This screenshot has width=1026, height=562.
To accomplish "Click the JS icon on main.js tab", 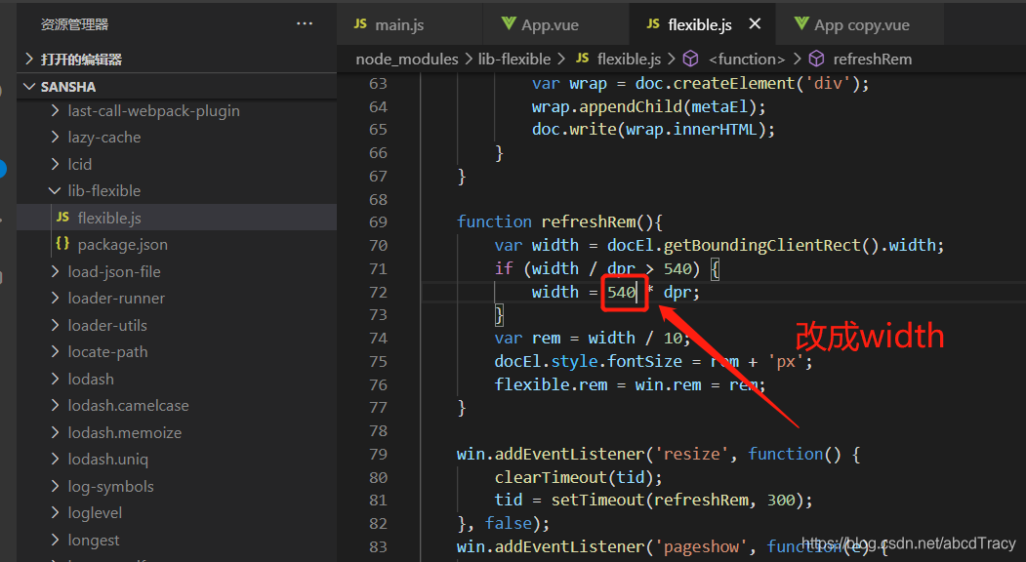I will pyautogui.click(x=360, y=23).
